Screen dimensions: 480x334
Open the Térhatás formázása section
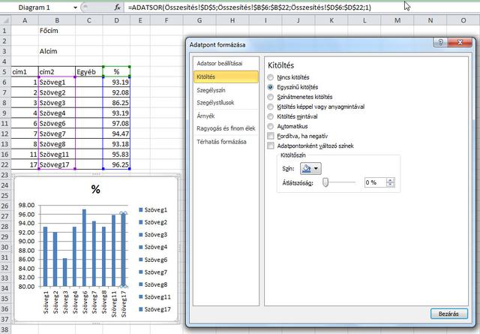click(x=226, y=142)
